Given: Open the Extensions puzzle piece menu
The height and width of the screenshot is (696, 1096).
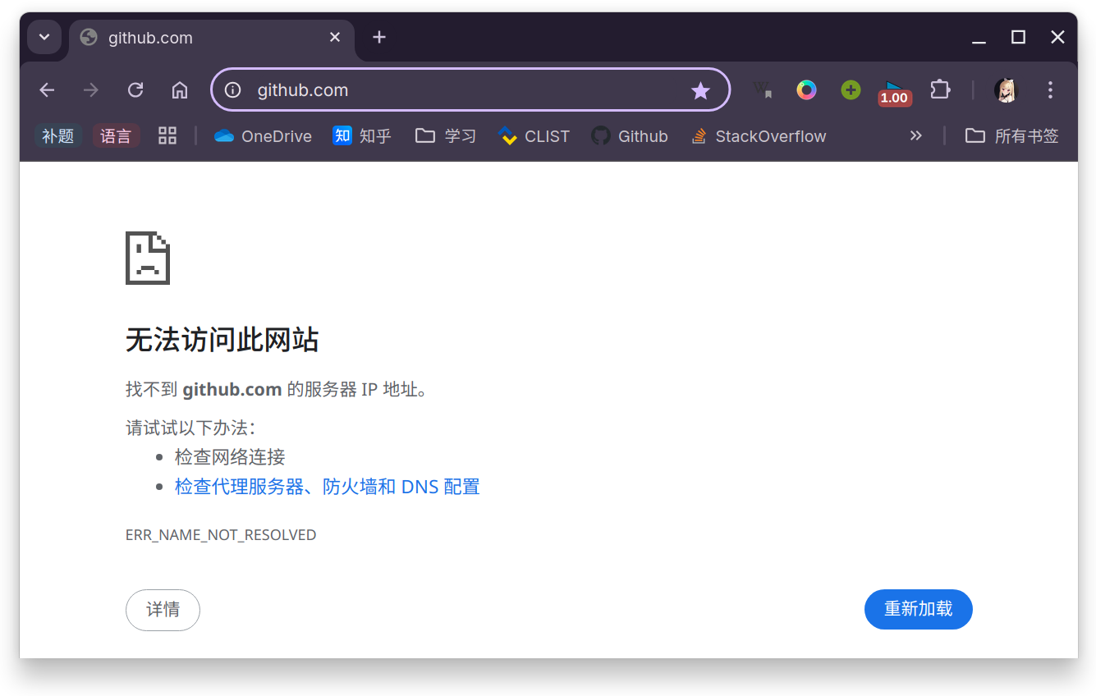Looking at the screenshot, I should [x=940, y=90].
